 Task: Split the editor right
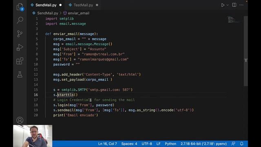[x=234, y=5]
